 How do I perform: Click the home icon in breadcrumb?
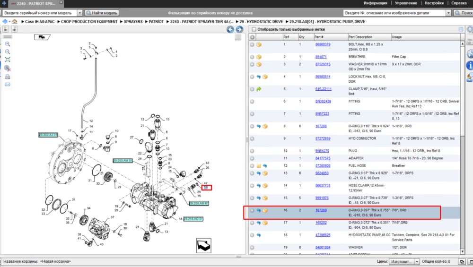(x=15, y=21)
